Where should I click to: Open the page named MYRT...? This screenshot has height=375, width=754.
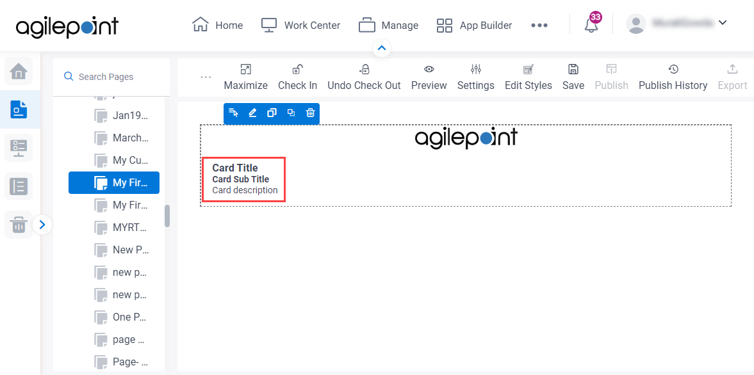click(x=121, y=228)
